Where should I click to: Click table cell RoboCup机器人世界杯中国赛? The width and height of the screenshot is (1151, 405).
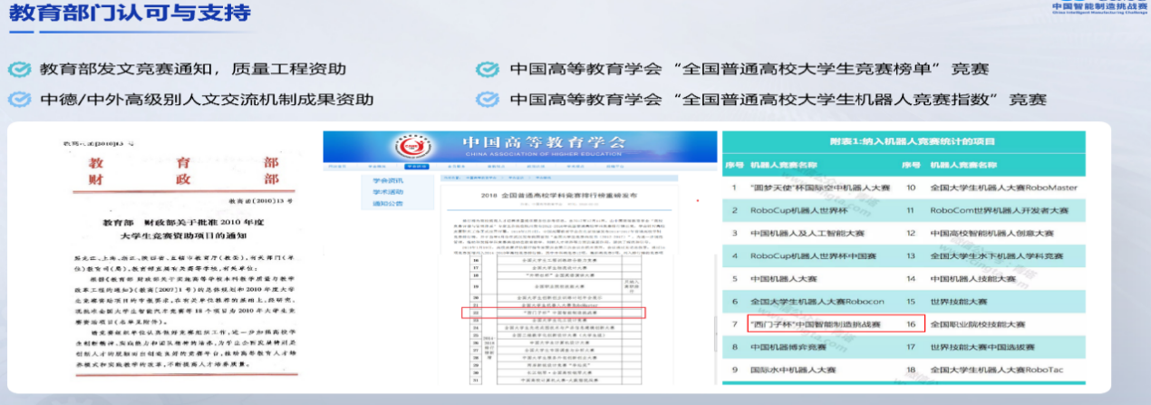coord(812,256)
